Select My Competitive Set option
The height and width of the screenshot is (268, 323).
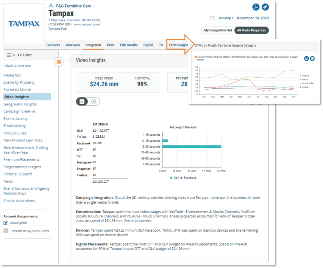[218, 30]
